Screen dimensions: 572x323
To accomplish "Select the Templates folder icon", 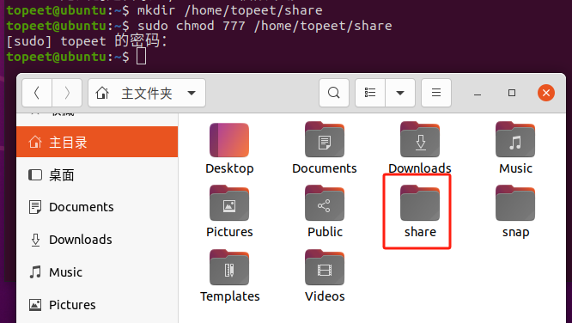I will [229, 268].
